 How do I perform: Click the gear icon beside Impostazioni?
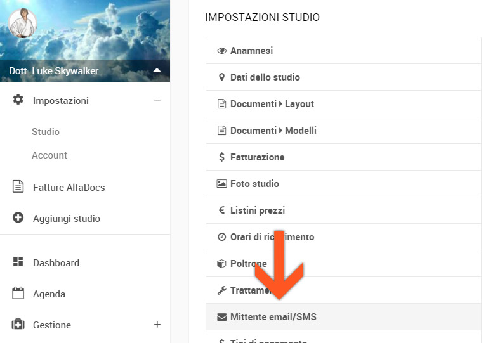tap(18, 100)
